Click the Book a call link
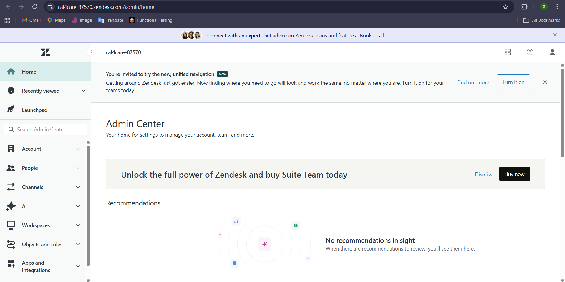The width and height of the screenshot is (565, 282). [x=372, y=36]
